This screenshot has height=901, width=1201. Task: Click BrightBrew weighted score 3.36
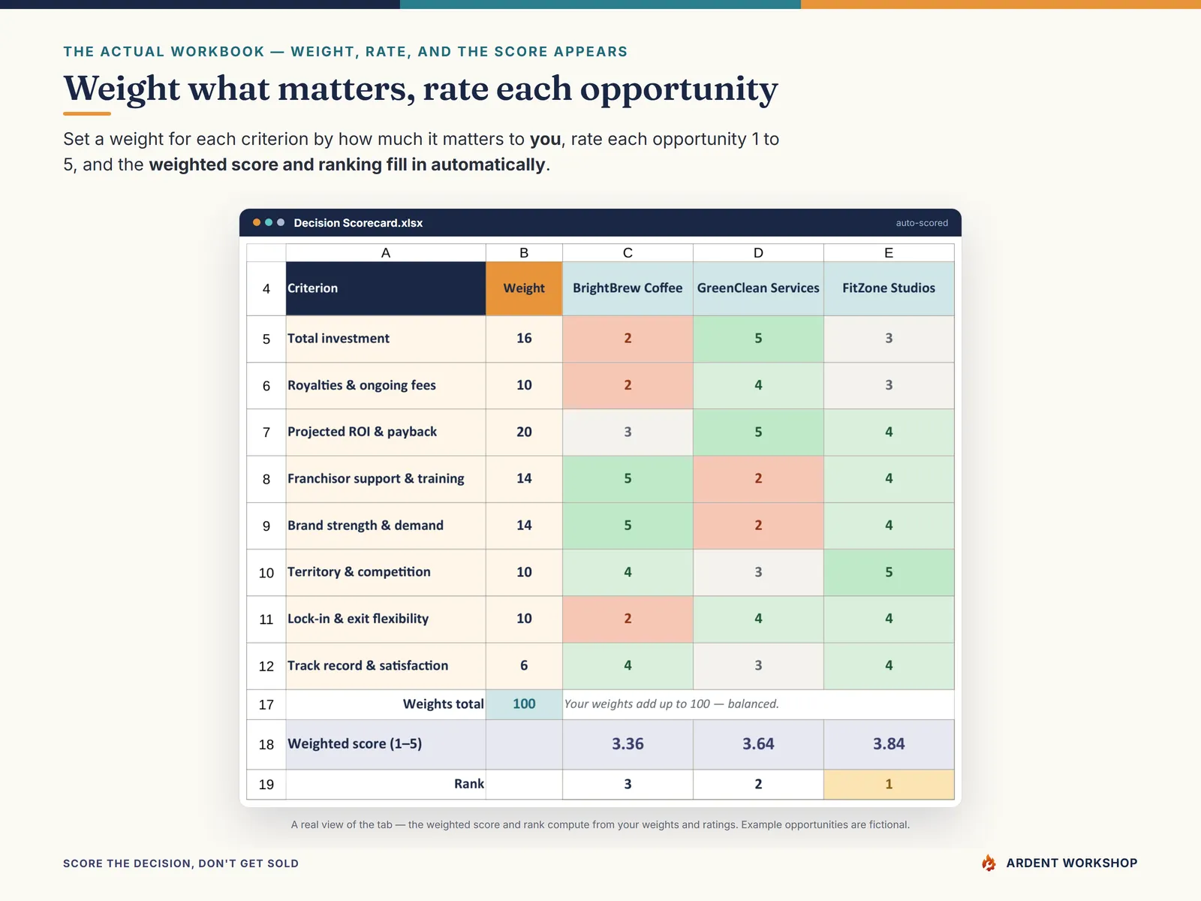[x=628, y=744]
